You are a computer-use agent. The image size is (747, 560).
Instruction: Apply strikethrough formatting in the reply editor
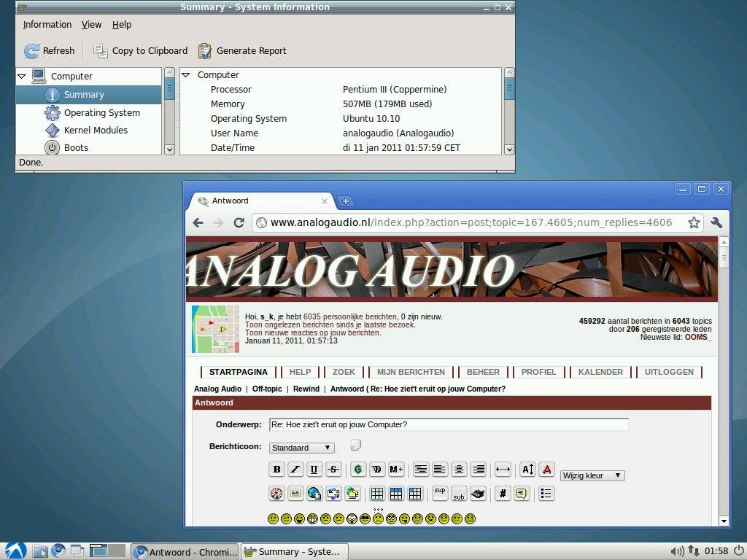click(333, 470)
